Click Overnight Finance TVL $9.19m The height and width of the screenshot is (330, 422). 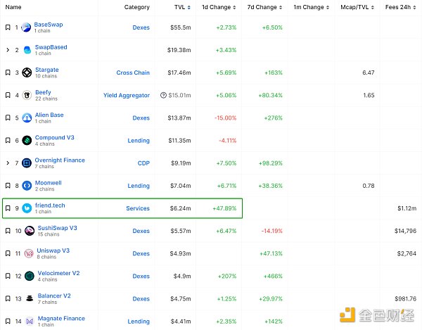(x=181, y=163)
